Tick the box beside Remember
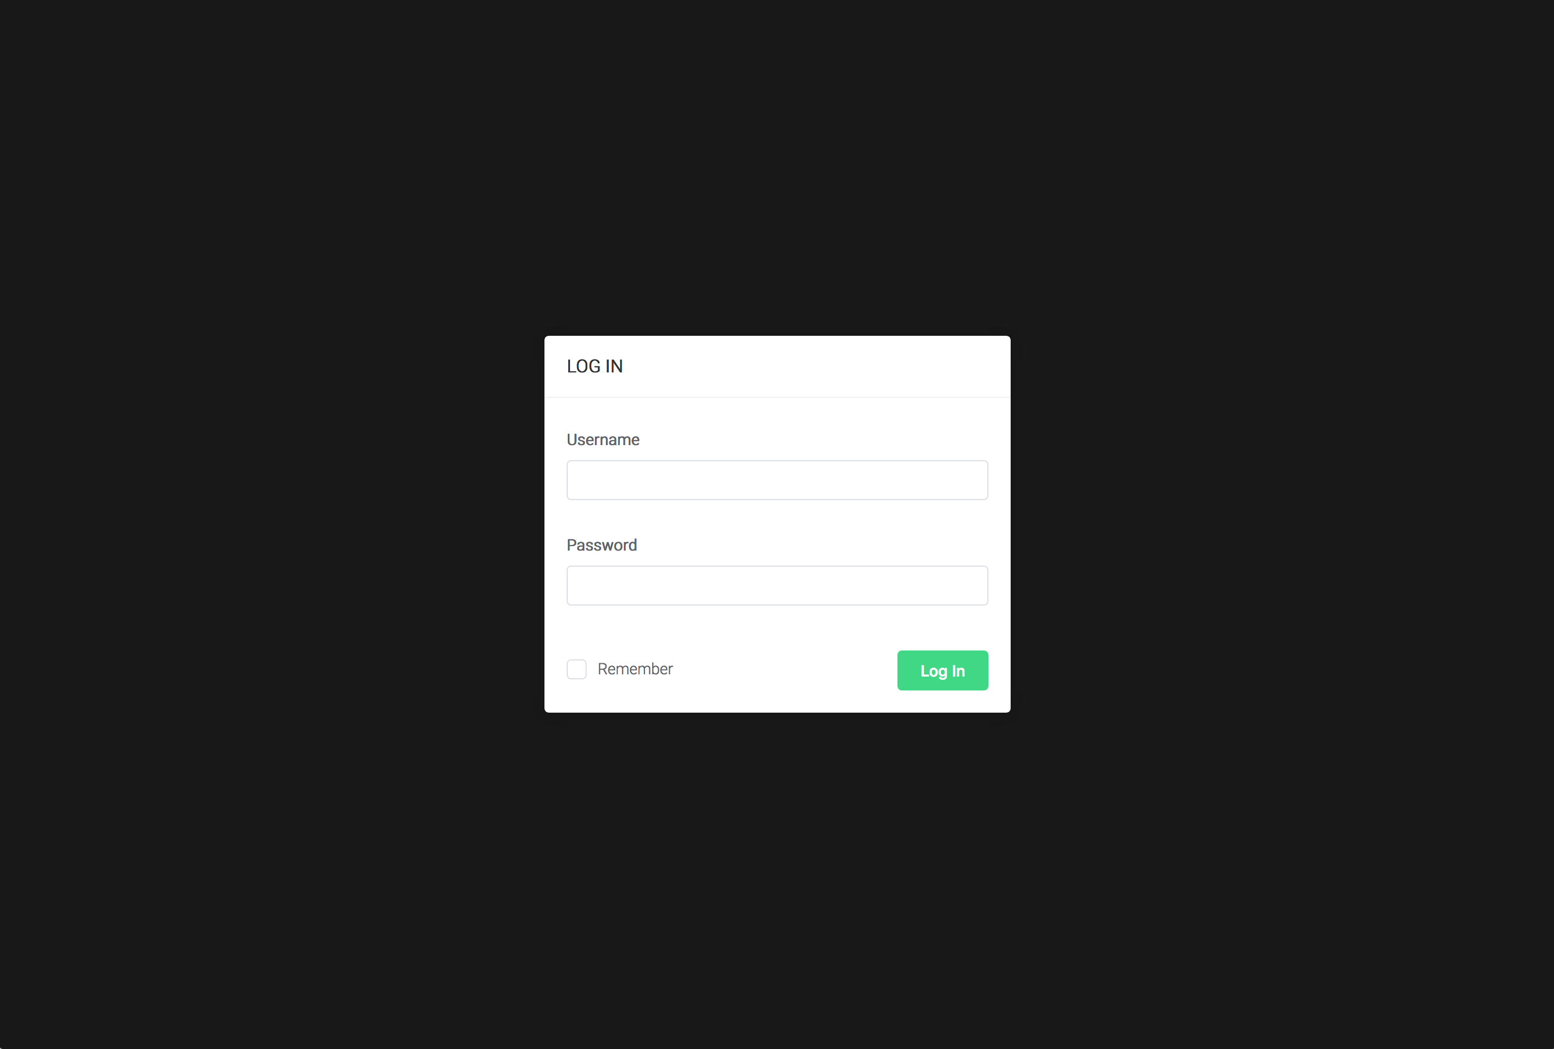Image resolution: width=1554 pixels, height=1049 pixels. (x=577, y=669)
